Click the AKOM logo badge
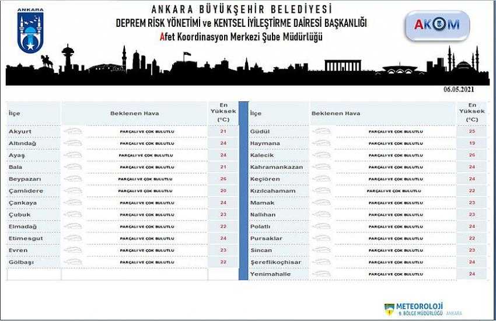 pos(436,25)
